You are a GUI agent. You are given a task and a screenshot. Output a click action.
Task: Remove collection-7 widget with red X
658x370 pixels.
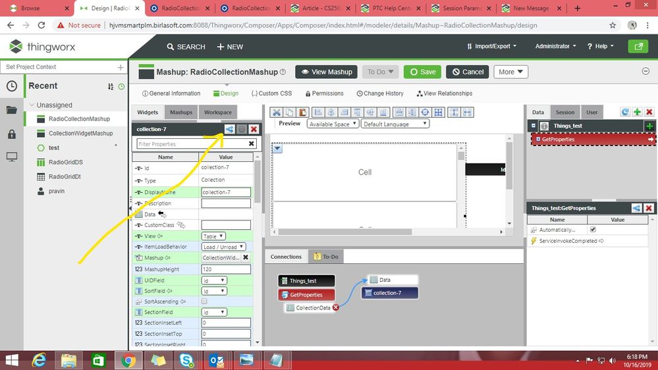(x=254, y=129)
